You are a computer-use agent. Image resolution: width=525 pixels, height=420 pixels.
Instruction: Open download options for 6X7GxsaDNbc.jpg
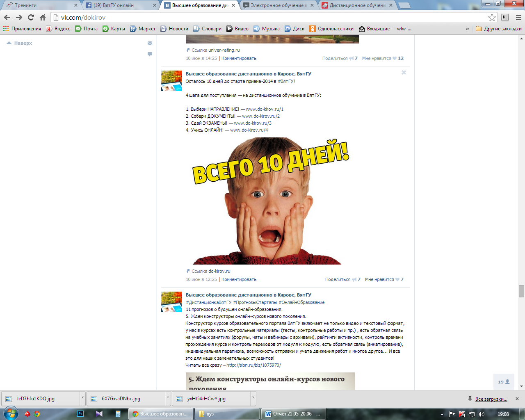(x=168, y=398)
